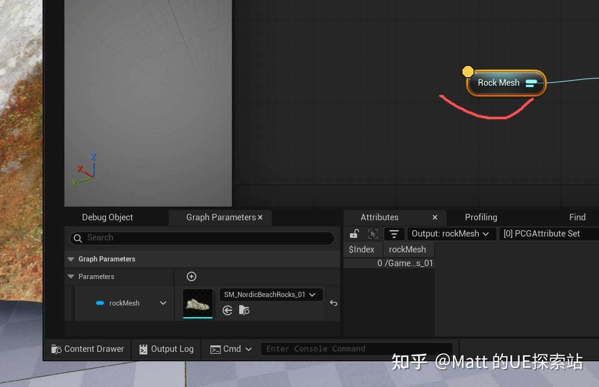Open the Attributes filter options button
This screenshot has width=599, height=387.
pos(394,234)
